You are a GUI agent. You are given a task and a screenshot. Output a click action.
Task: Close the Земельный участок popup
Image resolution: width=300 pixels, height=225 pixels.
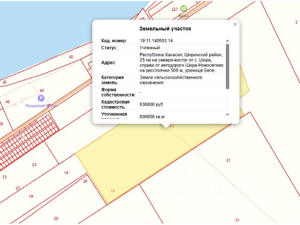coord(235,24)
